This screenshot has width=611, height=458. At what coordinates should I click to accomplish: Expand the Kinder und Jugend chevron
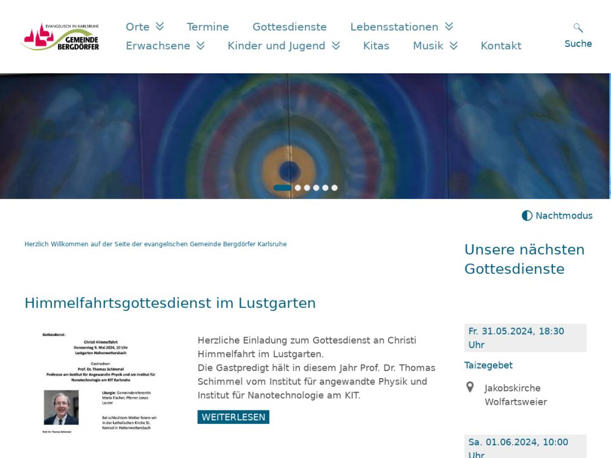pos(336,46)
